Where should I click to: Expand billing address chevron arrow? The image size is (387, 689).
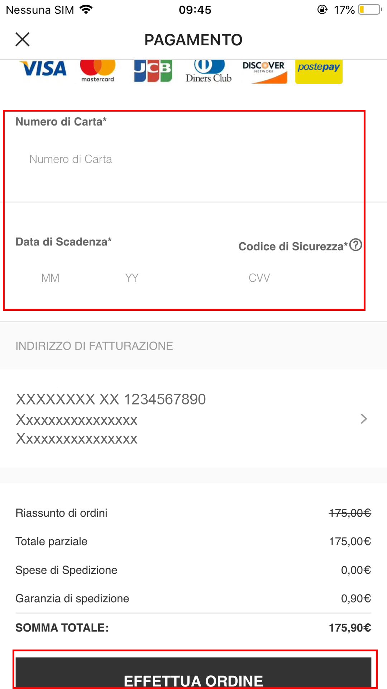(364, 419)
